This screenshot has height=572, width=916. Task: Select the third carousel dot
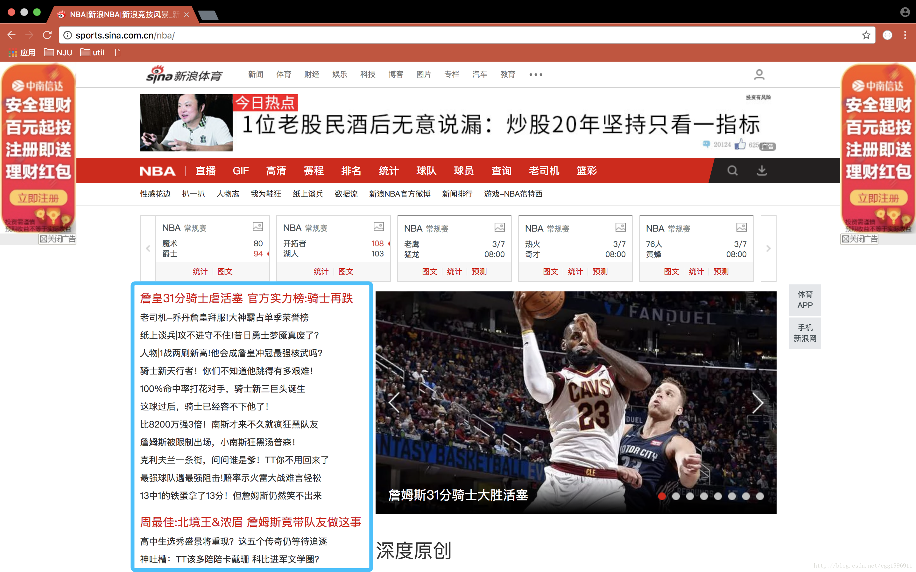tap(690, 496)
